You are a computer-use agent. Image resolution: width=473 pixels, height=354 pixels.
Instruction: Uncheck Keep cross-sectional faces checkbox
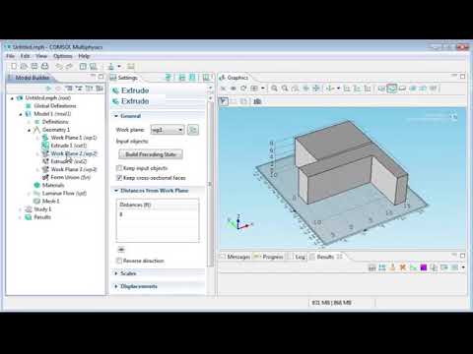[x=119, y=178]
